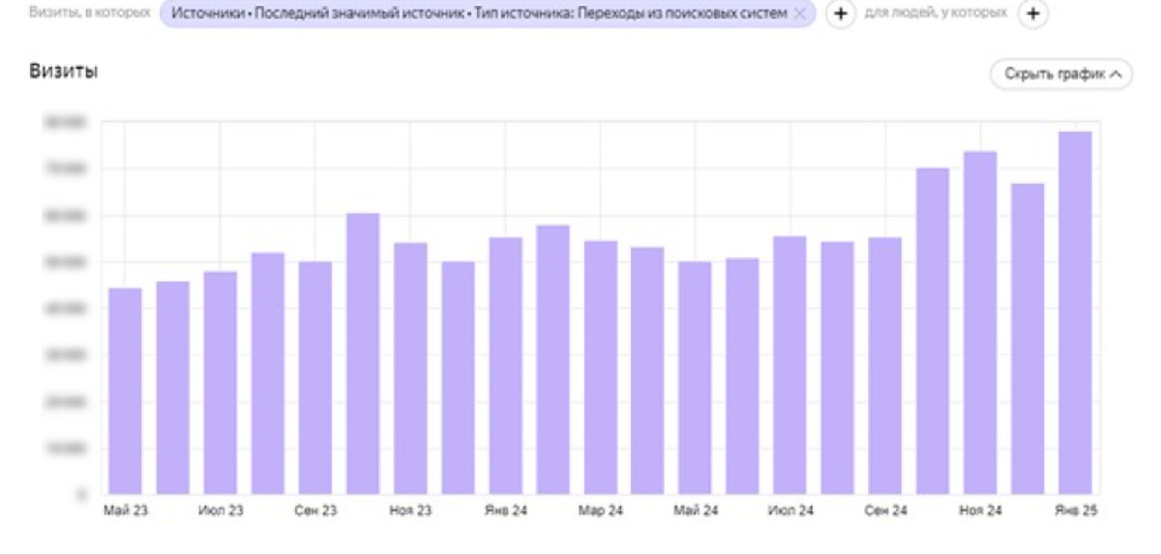Select the December 2024 bar

1027,338
